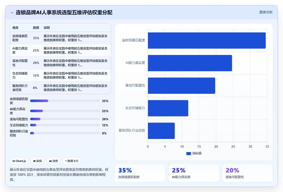
Task: Click the 落地可配置性 bar in the chart
Action: (x=182, y=86)
